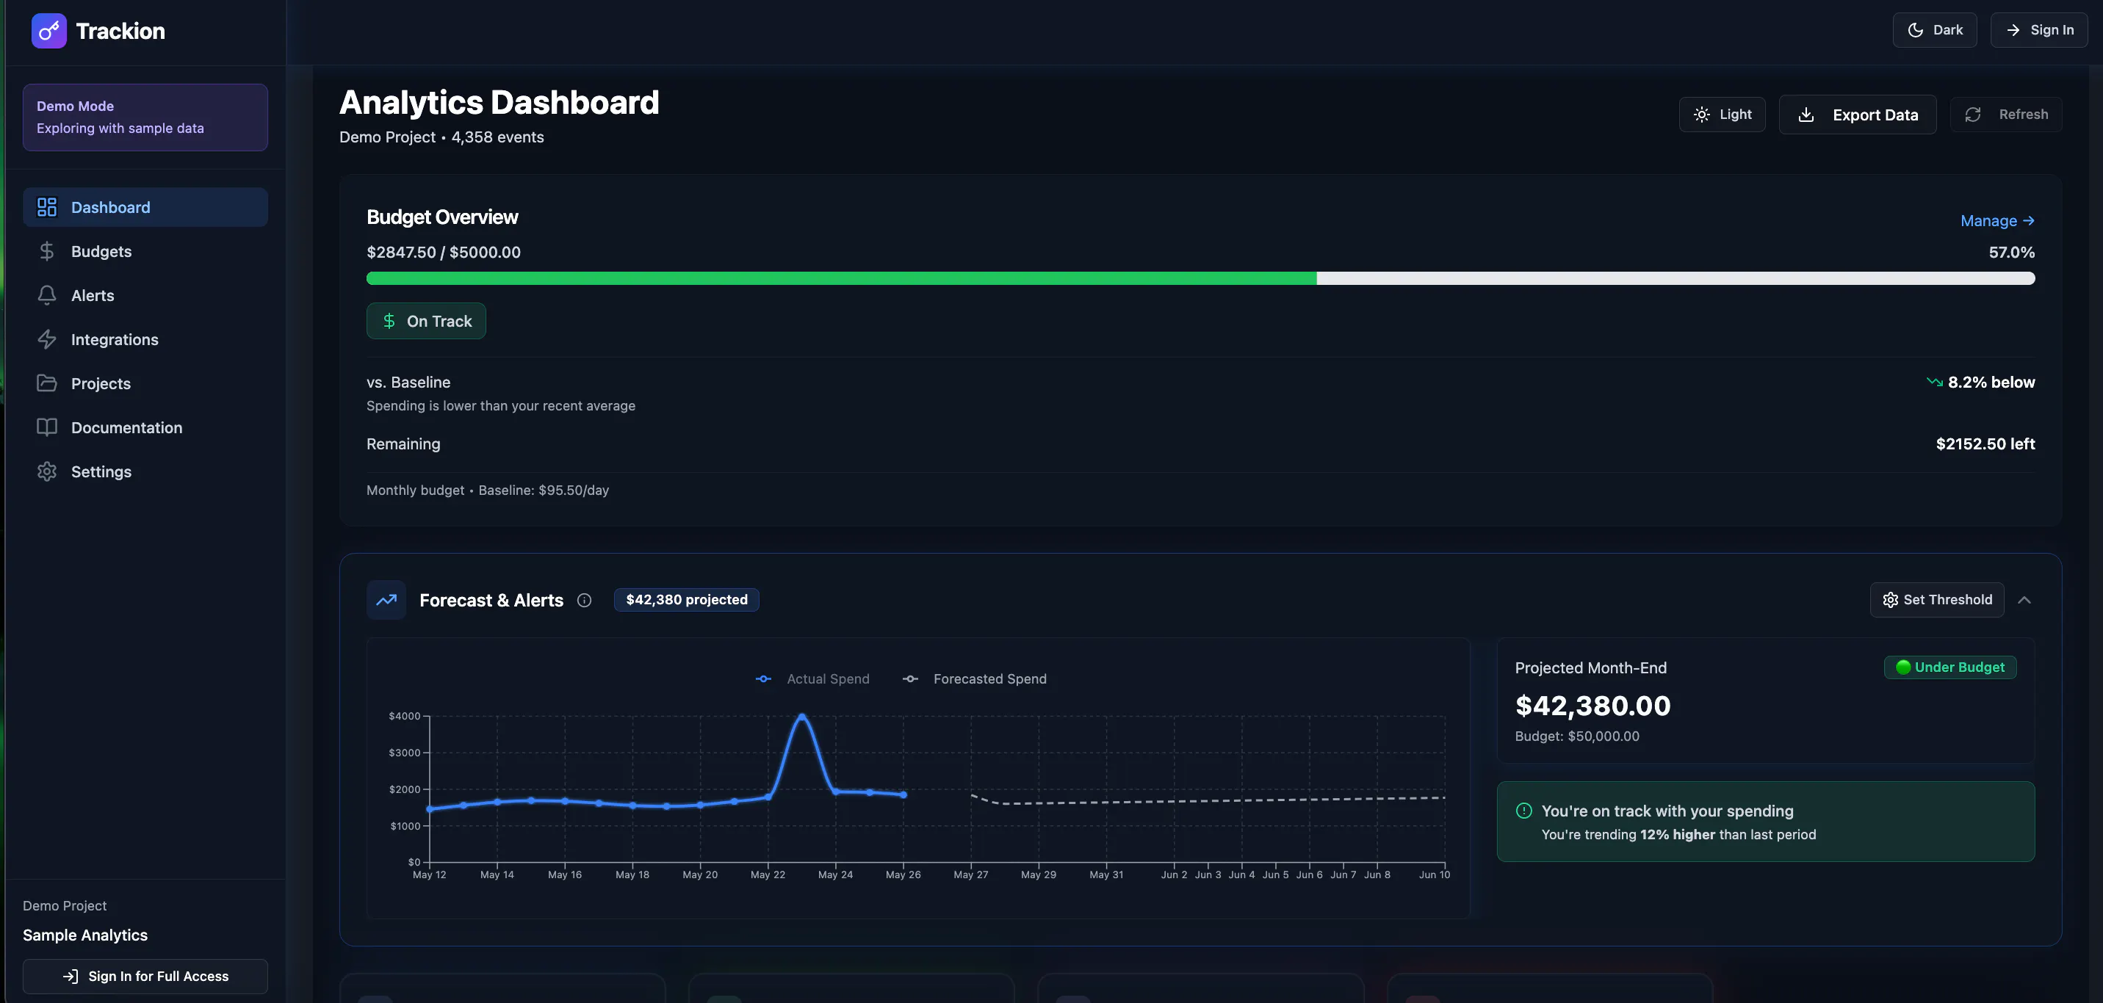The width and height of the screenshot is (2103, 1003).
Task: Click the trending chart icon in Forecast panel
Action: click(386, 601)
